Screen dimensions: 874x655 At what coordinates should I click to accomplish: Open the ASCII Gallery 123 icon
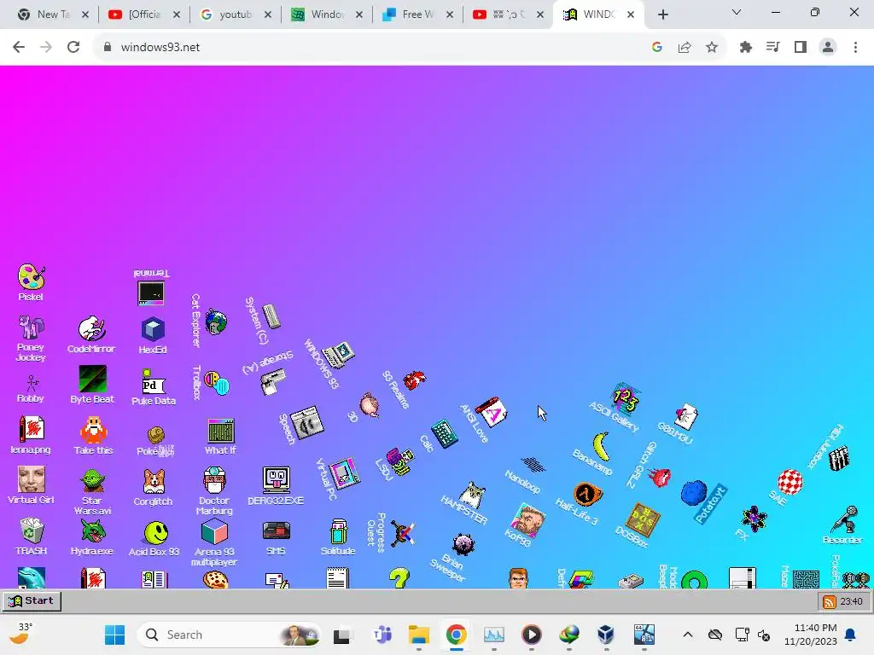(x=626, y=397)
